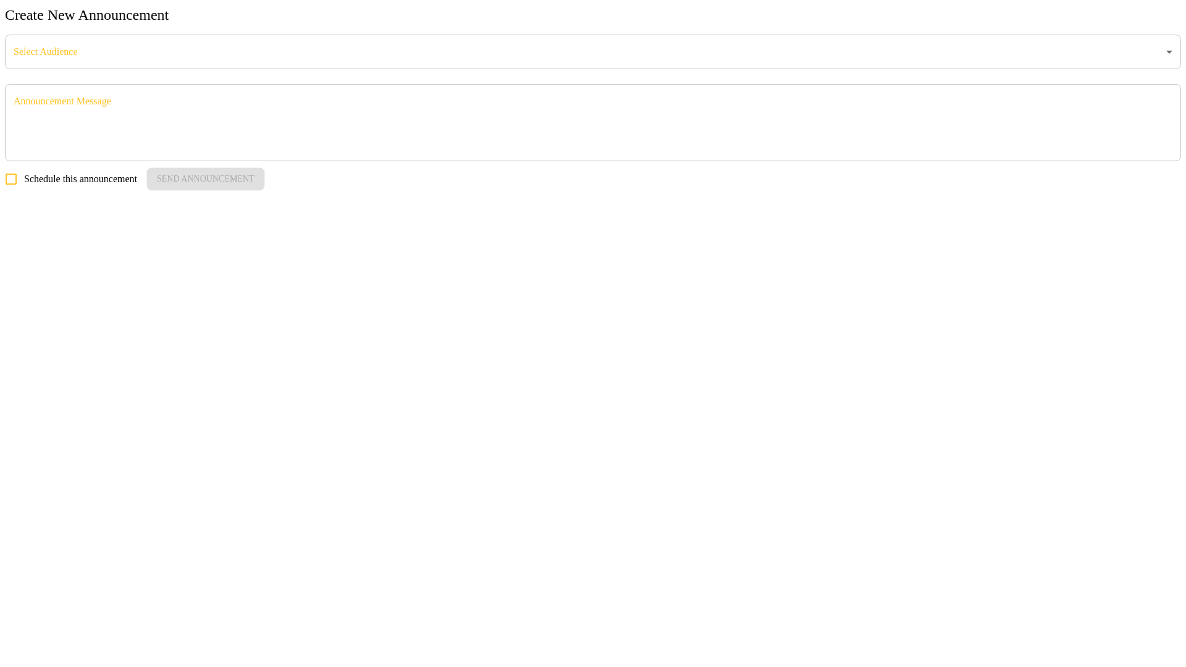The width and height of the screenshot is (1186, 667).
Task: Click the 'Schedule this announcement' label text
Action: (x=80, y=179)
